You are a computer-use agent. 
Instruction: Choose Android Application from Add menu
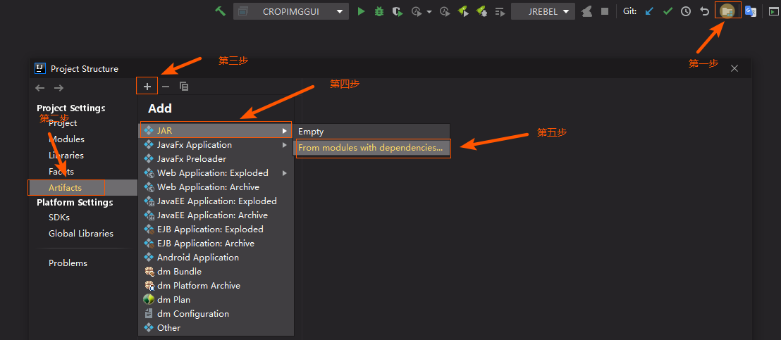(216, 258)
